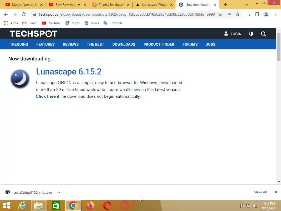Close the downloads bar
The height and width of the screenshot is (211, 281).
click(276, 192)
